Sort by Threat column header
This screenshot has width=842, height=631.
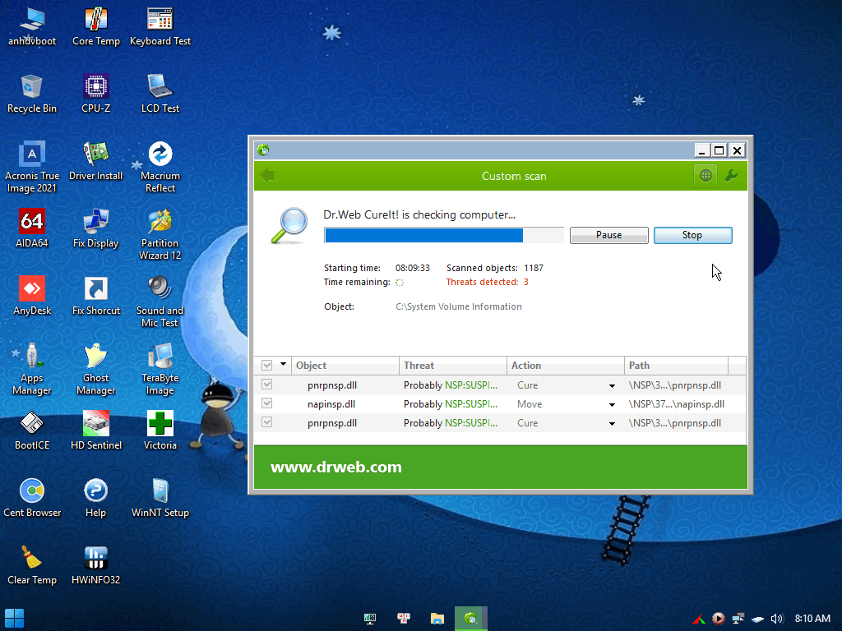click(x=453, y=366)
